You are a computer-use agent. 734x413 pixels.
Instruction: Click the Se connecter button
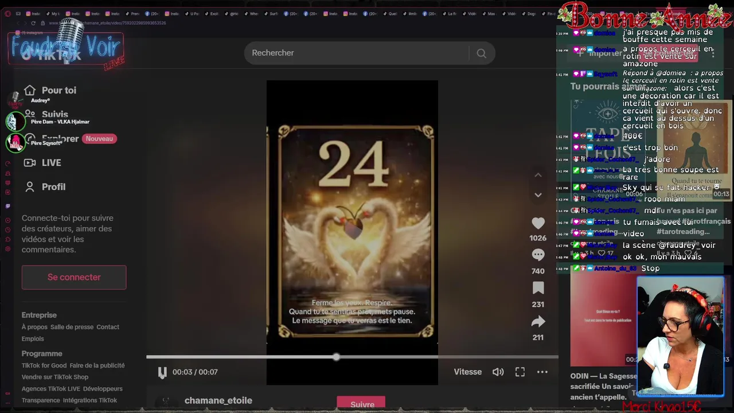click(x=74, y=277)
